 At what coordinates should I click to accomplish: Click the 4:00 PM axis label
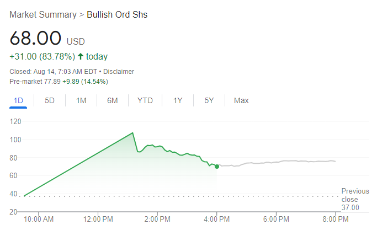217,219
